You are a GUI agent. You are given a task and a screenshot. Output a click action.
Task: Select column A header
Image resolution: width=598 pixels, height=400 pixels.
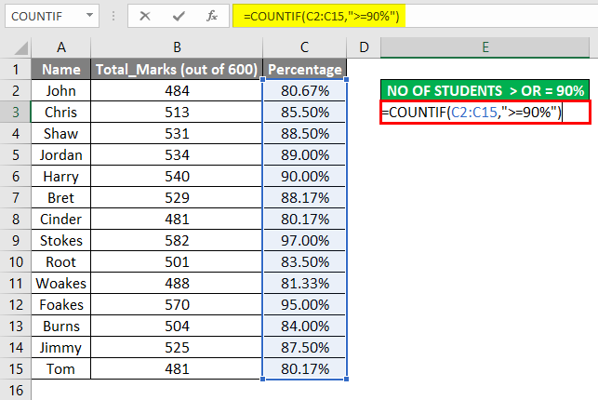[61, 47]
